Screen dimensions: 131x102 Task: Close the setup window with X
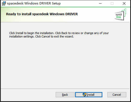[124, 3]
